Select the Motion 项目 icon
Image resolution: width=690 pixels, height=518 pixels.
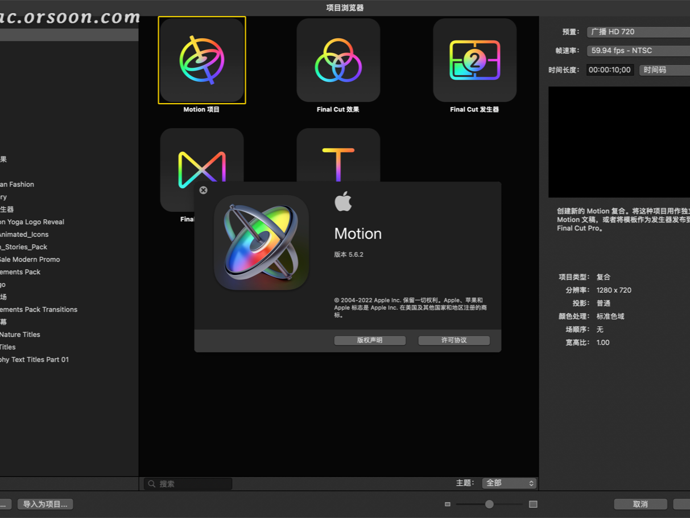201,60
